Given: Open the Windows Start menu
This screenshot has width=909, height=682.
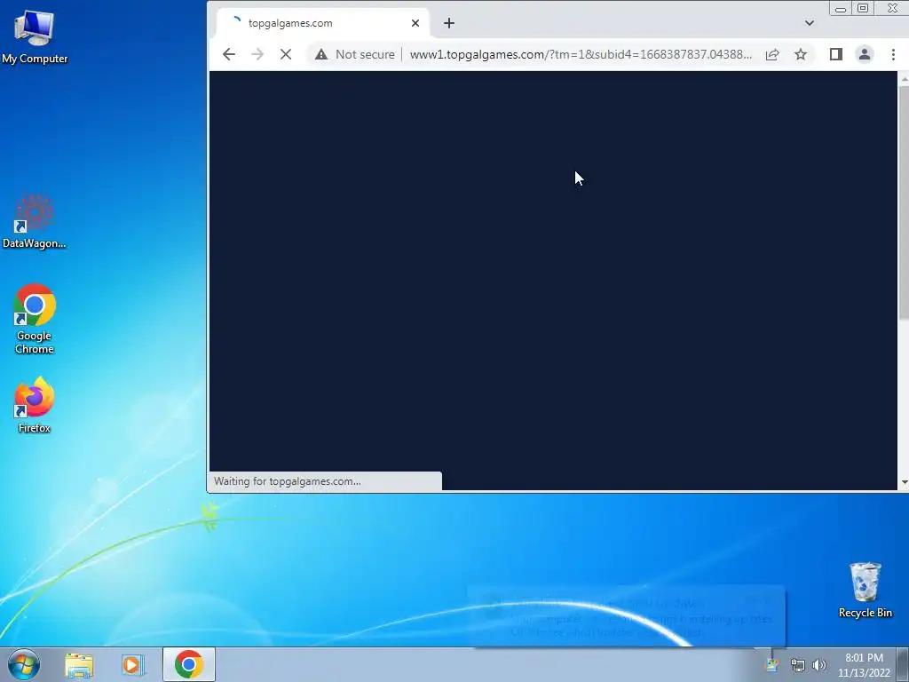Looking at the screenshot, I should tap(24, 664).
